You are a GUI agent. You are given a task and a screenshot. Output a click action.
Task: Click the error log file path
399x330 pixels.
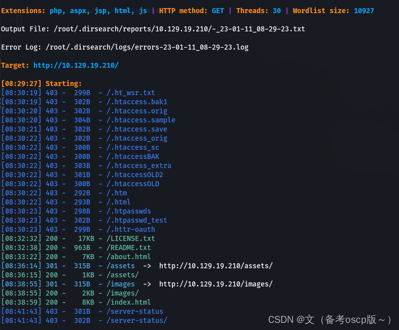point(147,47)
